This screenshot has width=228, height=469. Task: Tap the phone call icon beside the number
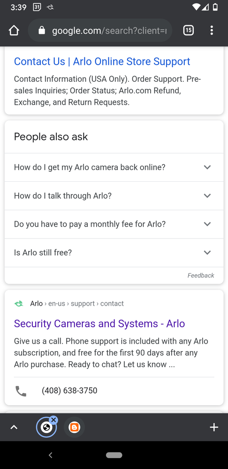[x=21, y=391]
